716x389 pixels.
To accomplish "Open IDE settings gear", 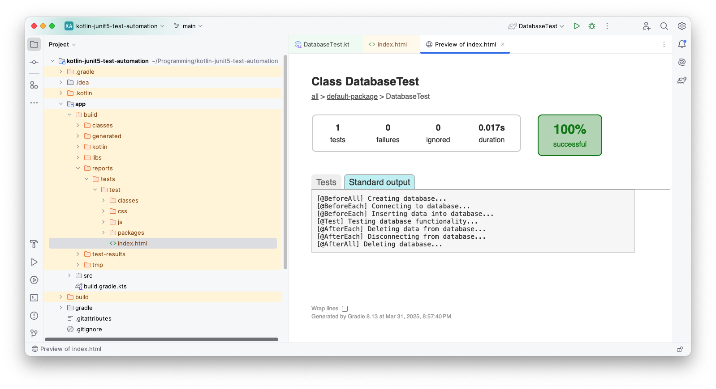I will pyautogui.click(x=682, y=26).
